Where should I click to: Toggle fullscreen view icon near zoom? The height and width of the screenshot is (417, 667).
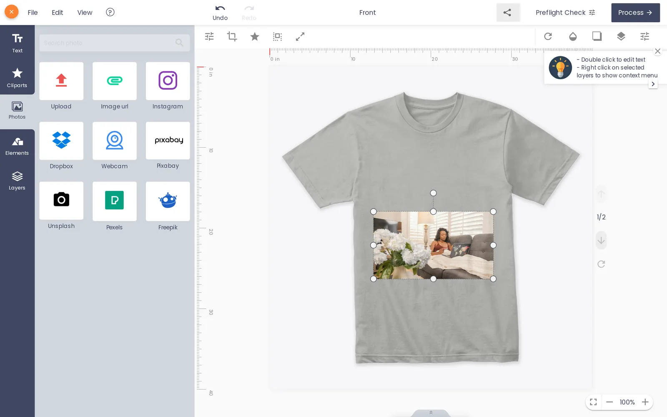(x=593, y=402)
